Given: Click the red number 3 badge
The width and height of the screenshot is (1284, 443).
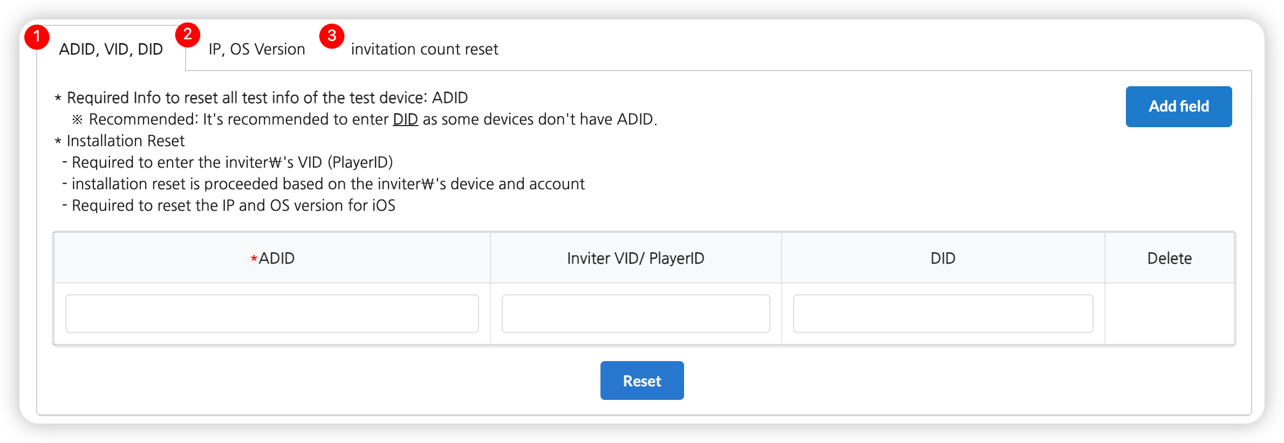Looking at the screenshot, I should tap(332, 36).
